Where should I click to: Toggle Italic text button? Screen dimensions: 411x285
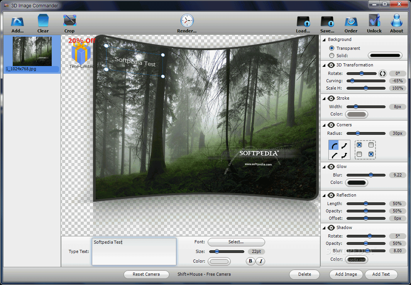(x=260, y=261)
